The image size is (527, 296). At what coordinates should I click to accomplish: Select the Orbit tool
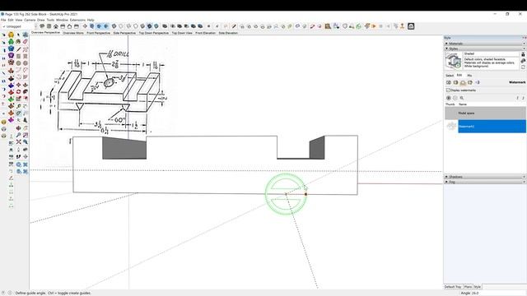tap(18, 128)
